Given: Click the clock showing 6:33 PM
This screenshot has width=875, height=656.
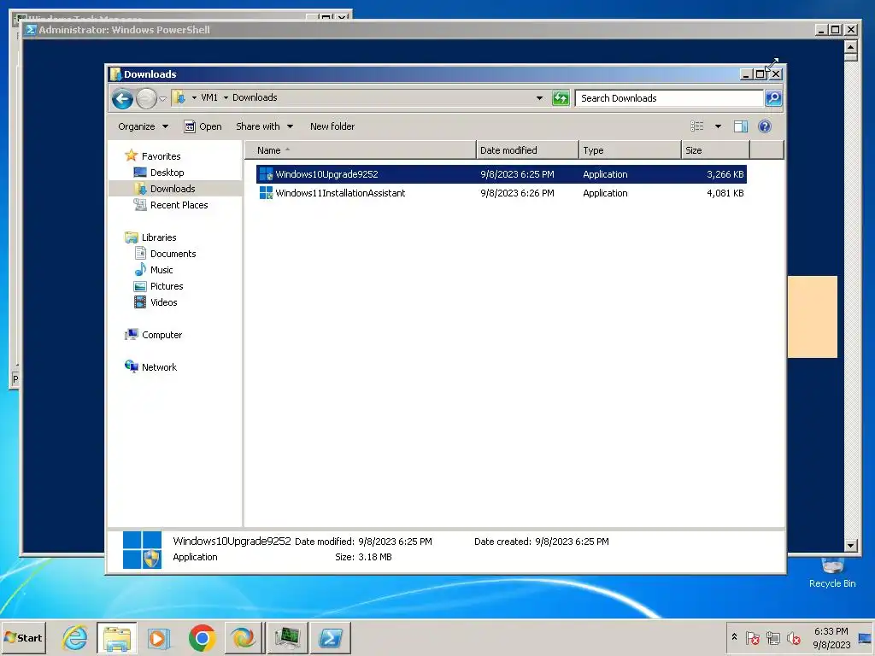Looking at the screenshot, I should point(831,638).
